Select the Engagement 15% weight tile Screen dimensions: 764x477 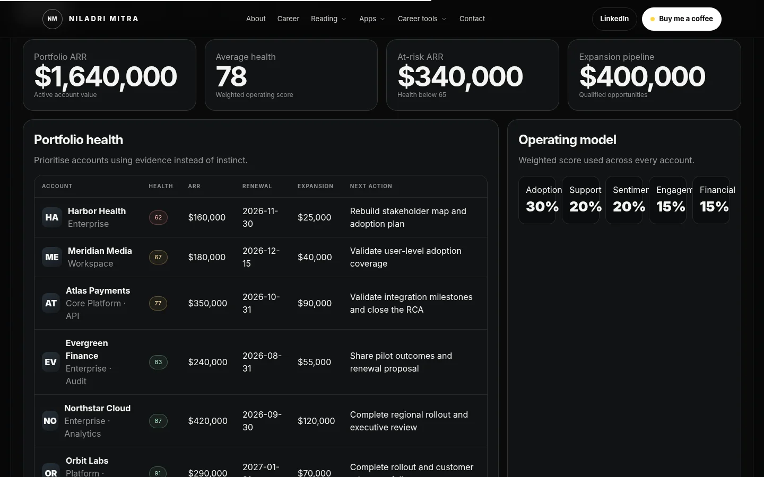tap(667, 200)
